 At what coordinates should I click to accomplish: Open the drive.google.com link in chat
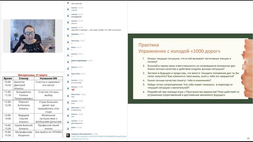99,137
